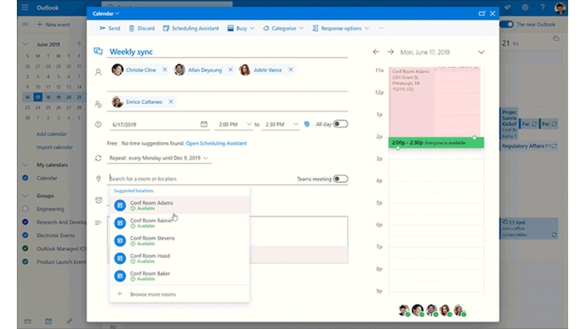This screenshot has height=329, width=585.
Task: Go to next day arrow
Action: tap(390, 52)
